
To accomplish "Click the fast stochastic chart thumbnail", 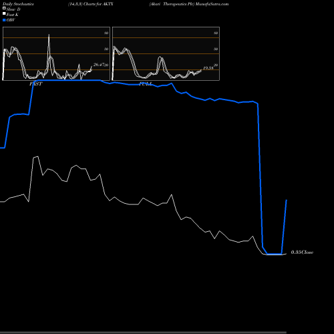I will coord(56,53).
